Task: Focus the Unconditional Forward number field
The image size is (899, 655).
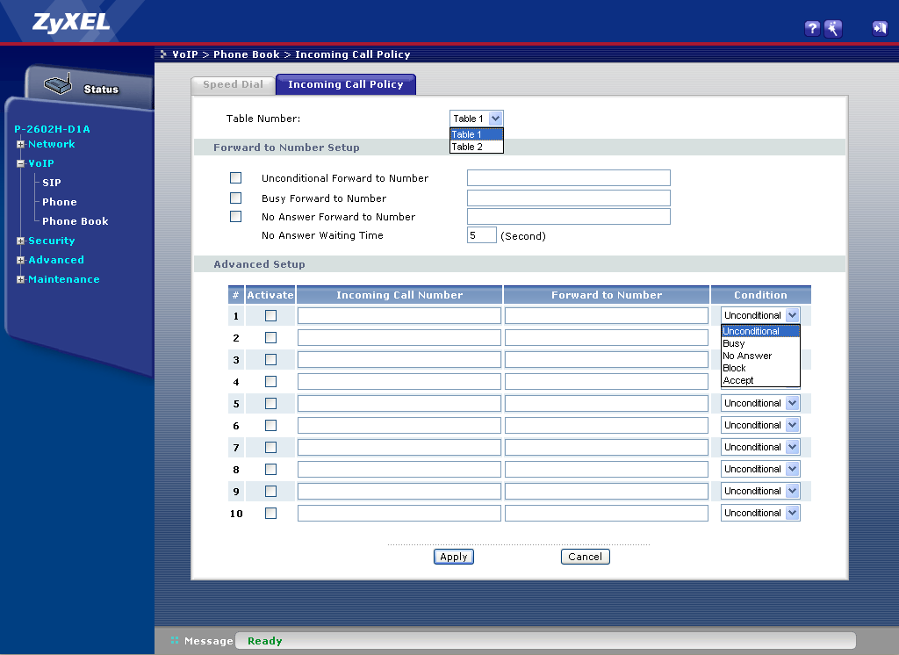Action: pyautogui.click(x=569, y=178)
